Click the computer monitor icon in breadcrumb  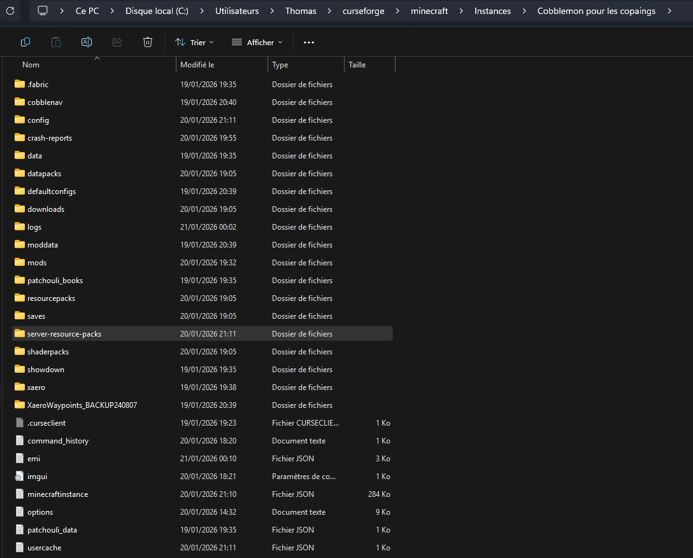pos(43,11)
